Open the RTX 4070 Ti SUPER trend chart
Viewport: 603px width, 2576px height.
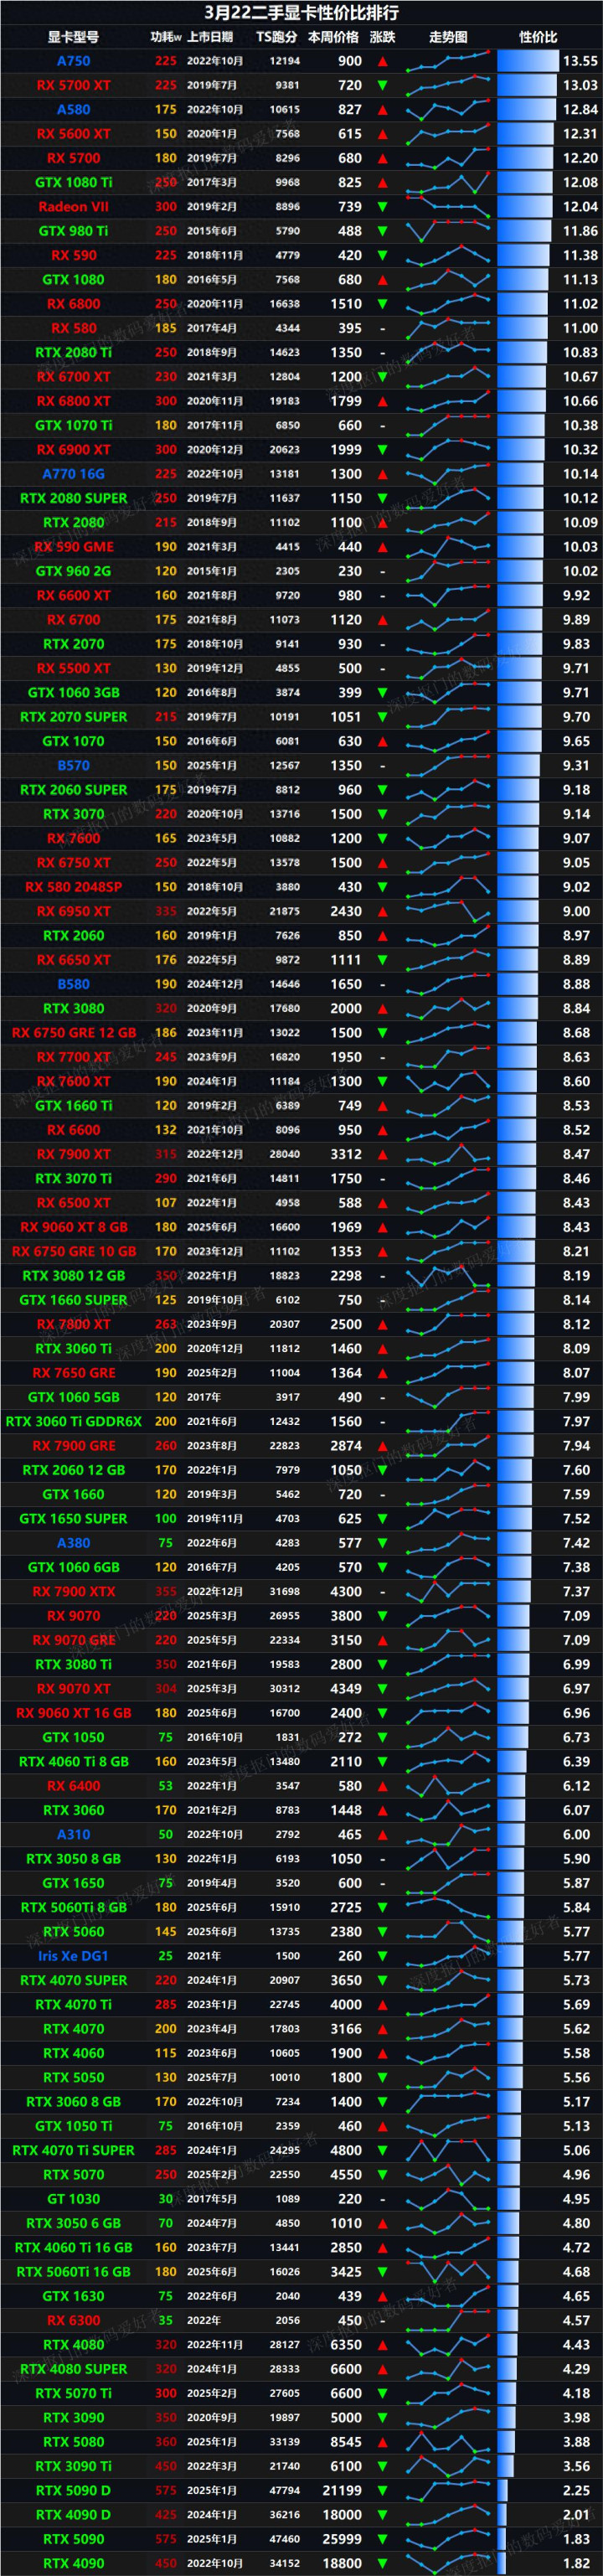pos(449,2151)
